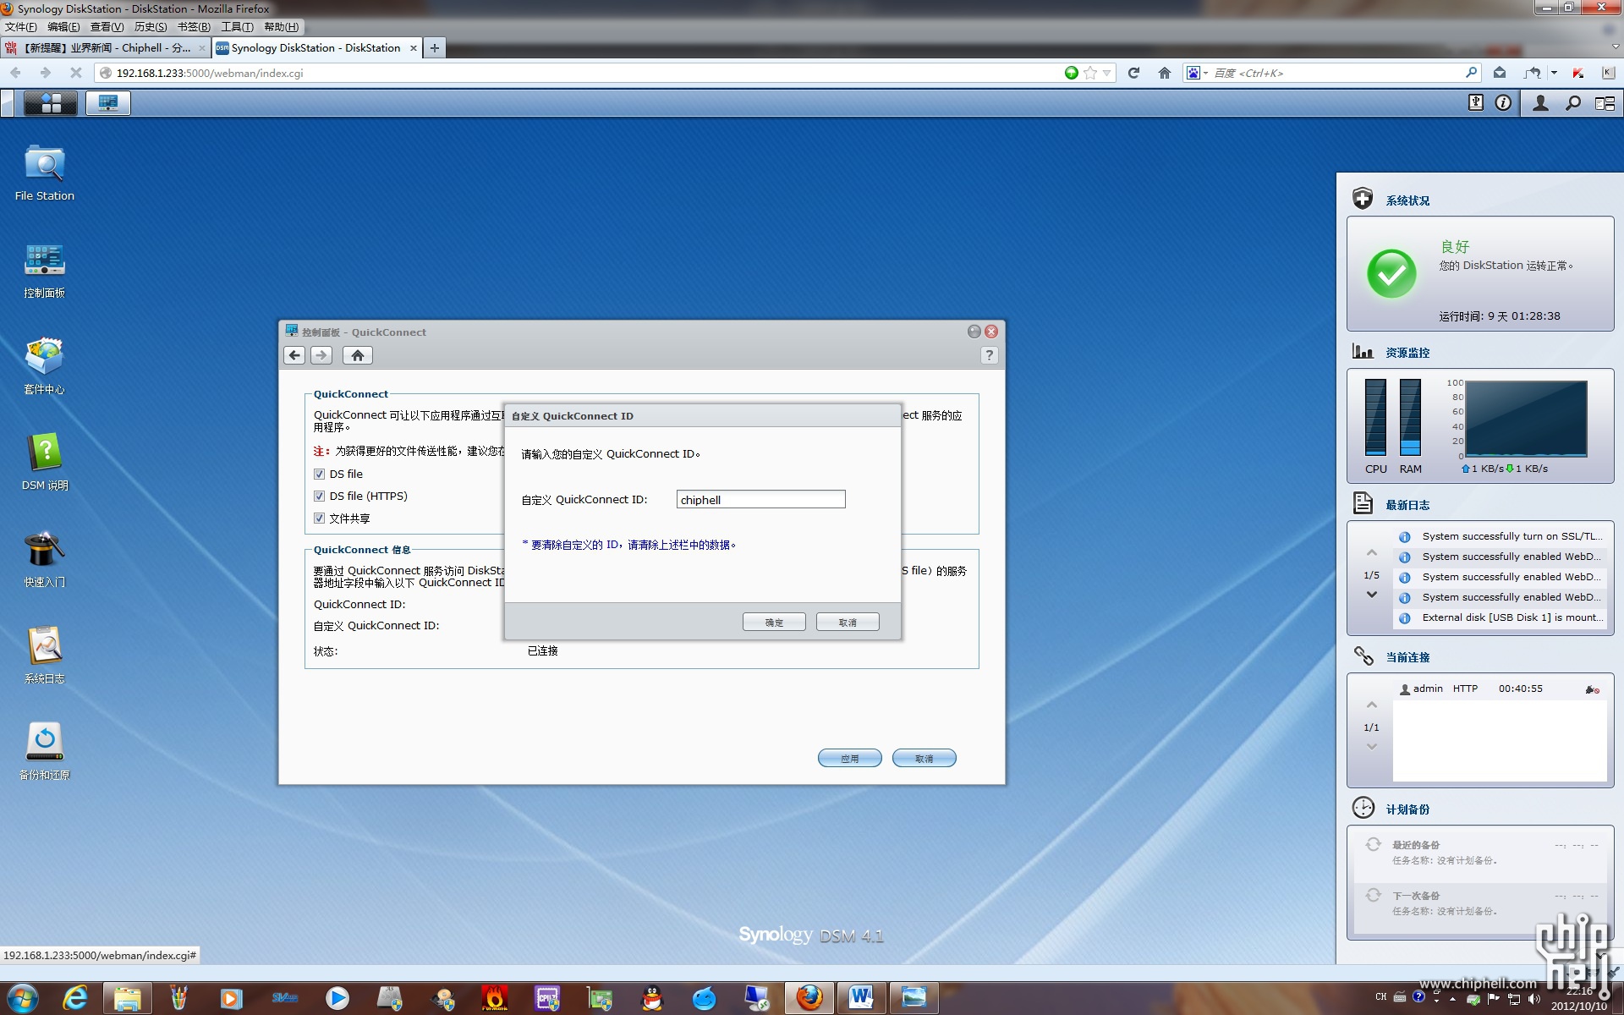Toggle the DS file checkbox
Image resolution: width=1624 pixels, height=1015 pixels.
coord(320,475)
